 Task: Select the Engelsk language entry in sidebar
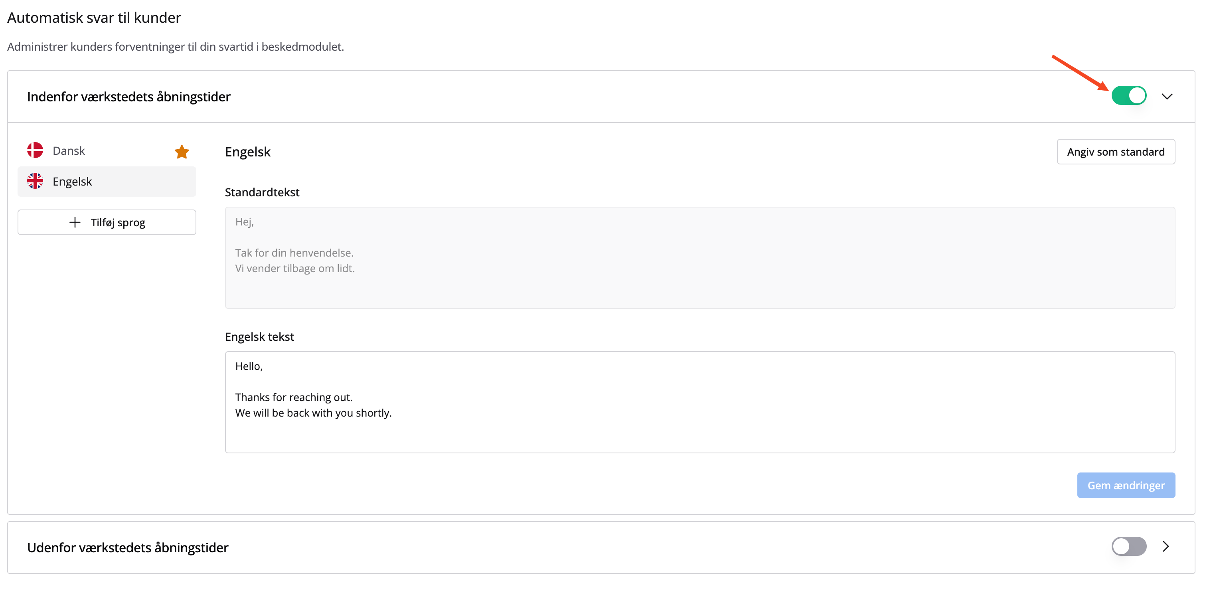click(x=72, y=181)
